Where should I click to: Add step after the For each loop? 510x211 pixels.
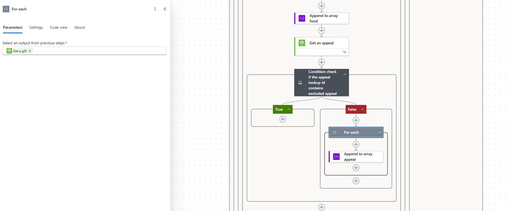356,181
